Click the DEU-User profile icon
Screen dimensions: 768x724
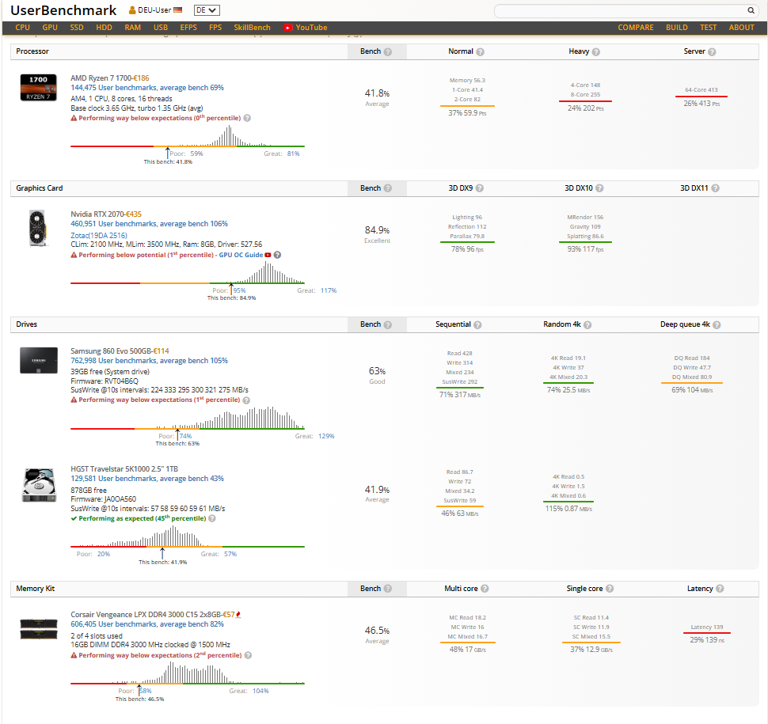(132, 10)
